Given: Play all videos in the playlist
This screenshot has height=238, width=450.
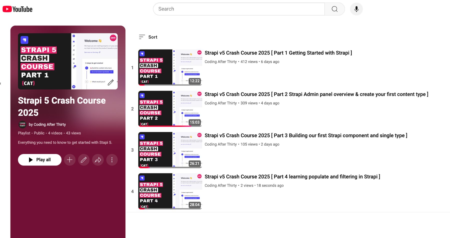Looking at the screenshot, I should point(40,160).
